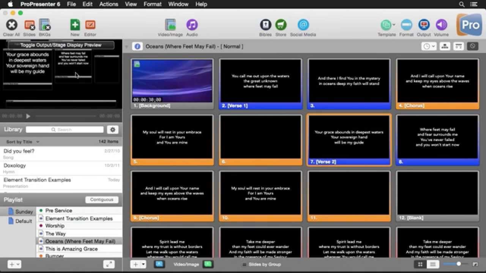The height and width of the screenshot is (273, 486).
Task: Open Library settings gear
Action: click(112, 129)
